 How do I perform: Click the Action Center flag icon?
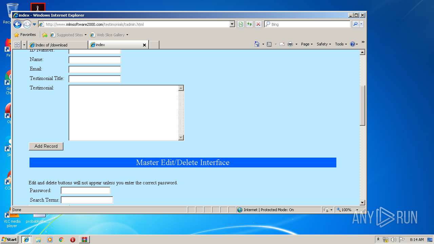click(x=402, y=240)
